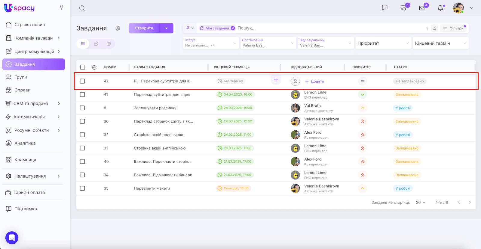Open table column settings gear icon
481x249 pixels.
pos(94,67)
